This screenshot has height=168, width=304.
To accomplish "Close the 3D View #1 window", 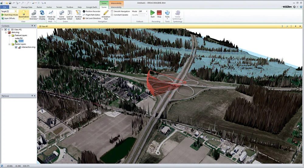I will pos(300,26).
